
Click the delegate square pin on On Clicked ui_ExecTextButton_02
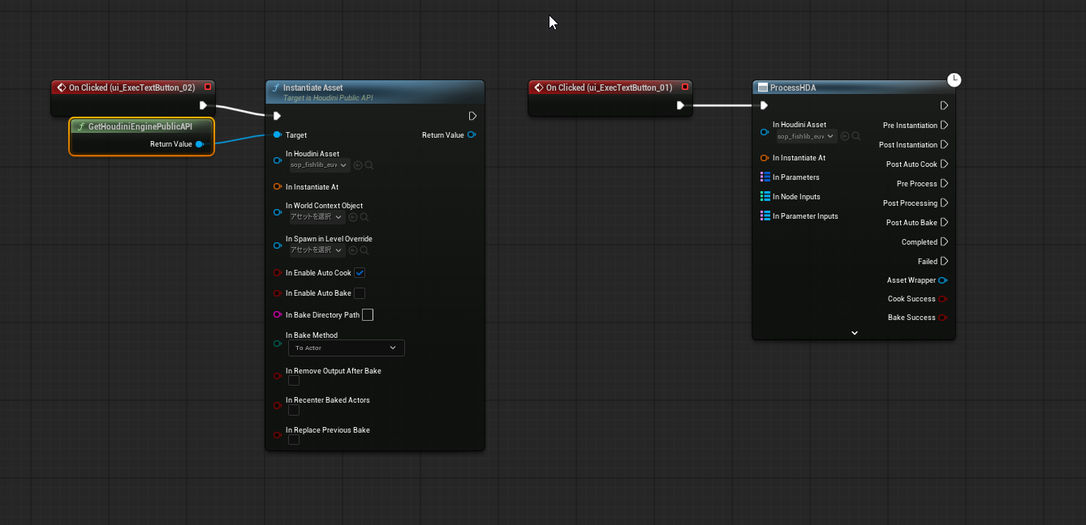[208, 87]
